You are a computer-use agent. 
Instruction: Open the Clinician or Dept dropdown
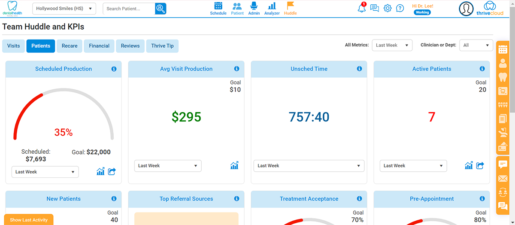point(476,45)
